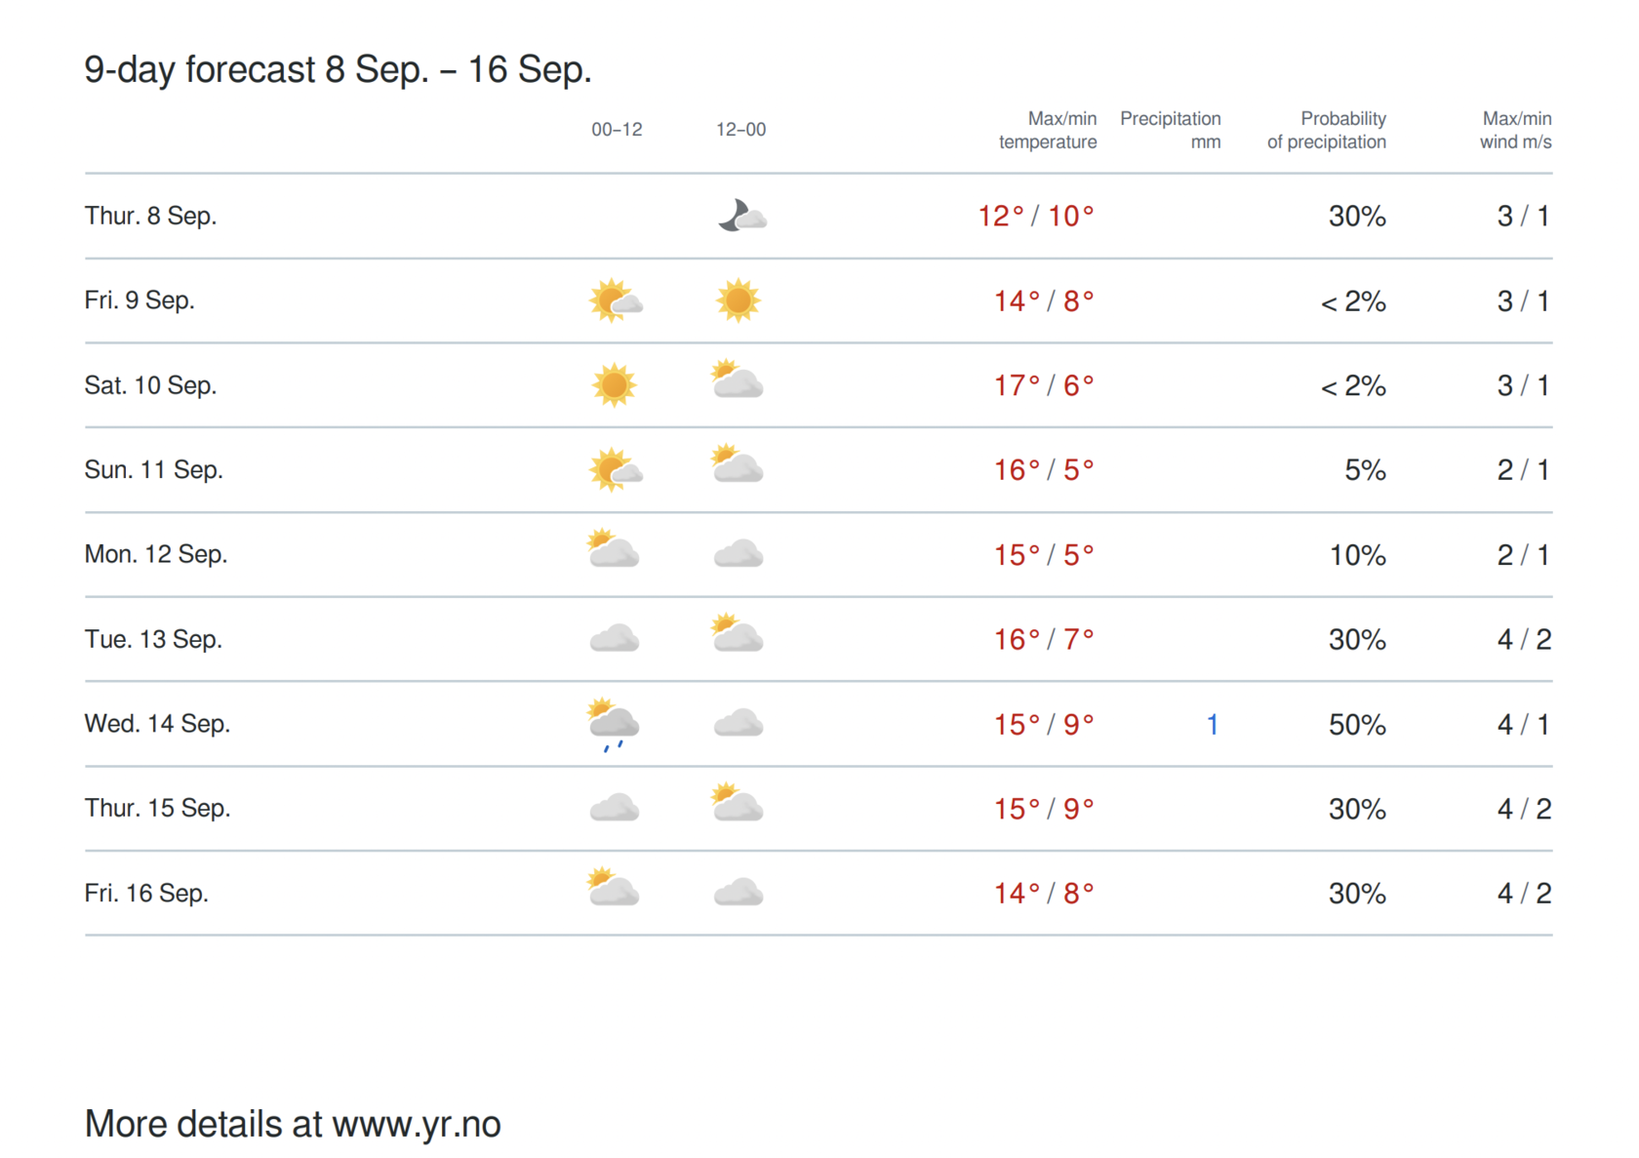The image size is (1639, 1158).
Task: Click the moon and cloud icon for Thur. 8 Sep.
Action: pos(742,216)
